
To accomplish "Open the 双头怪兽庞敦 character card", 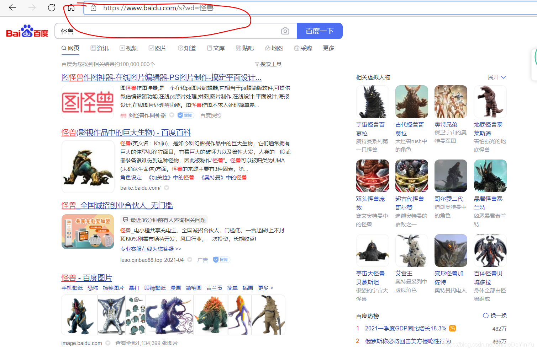I will 373,194.
